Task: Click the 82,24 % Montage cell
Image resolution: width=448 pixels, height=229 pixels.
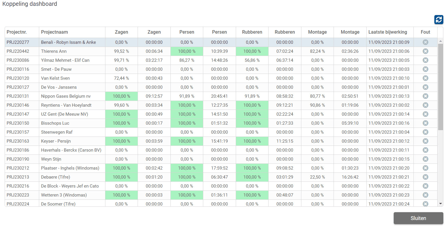Action: [x=317, y=51]
